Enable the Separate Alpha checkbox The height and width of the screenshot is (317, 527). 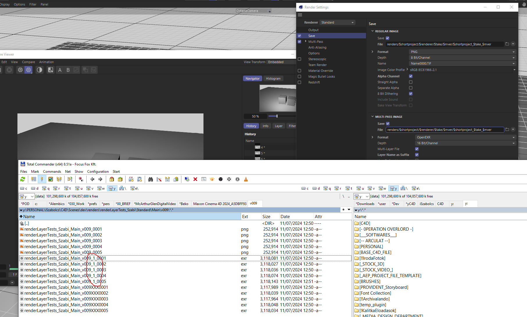pyautogui.click(x=411, y=88)
